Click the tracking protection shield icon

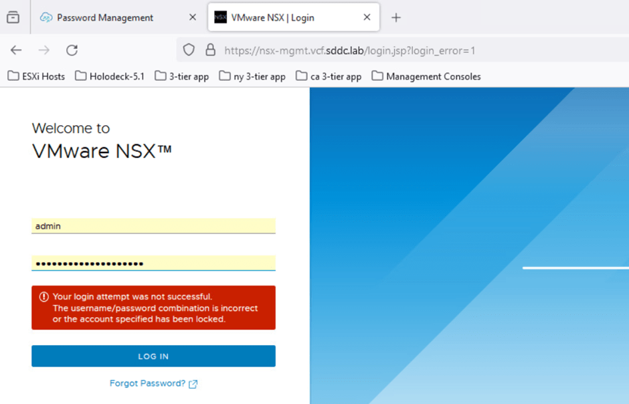[x=189, y=50]
